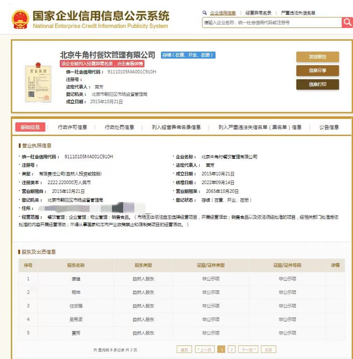
Task: Click the 证照/证件类型 column header
Action: point(211,265)
